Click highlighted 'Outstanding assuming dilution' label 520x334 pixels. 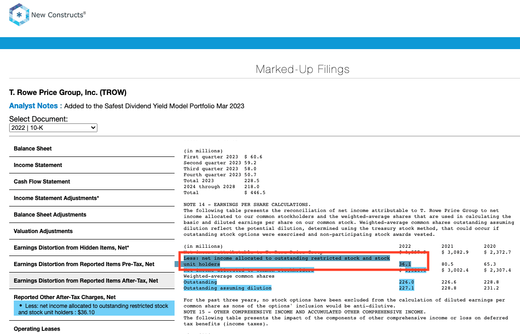[x=227, y=288]
